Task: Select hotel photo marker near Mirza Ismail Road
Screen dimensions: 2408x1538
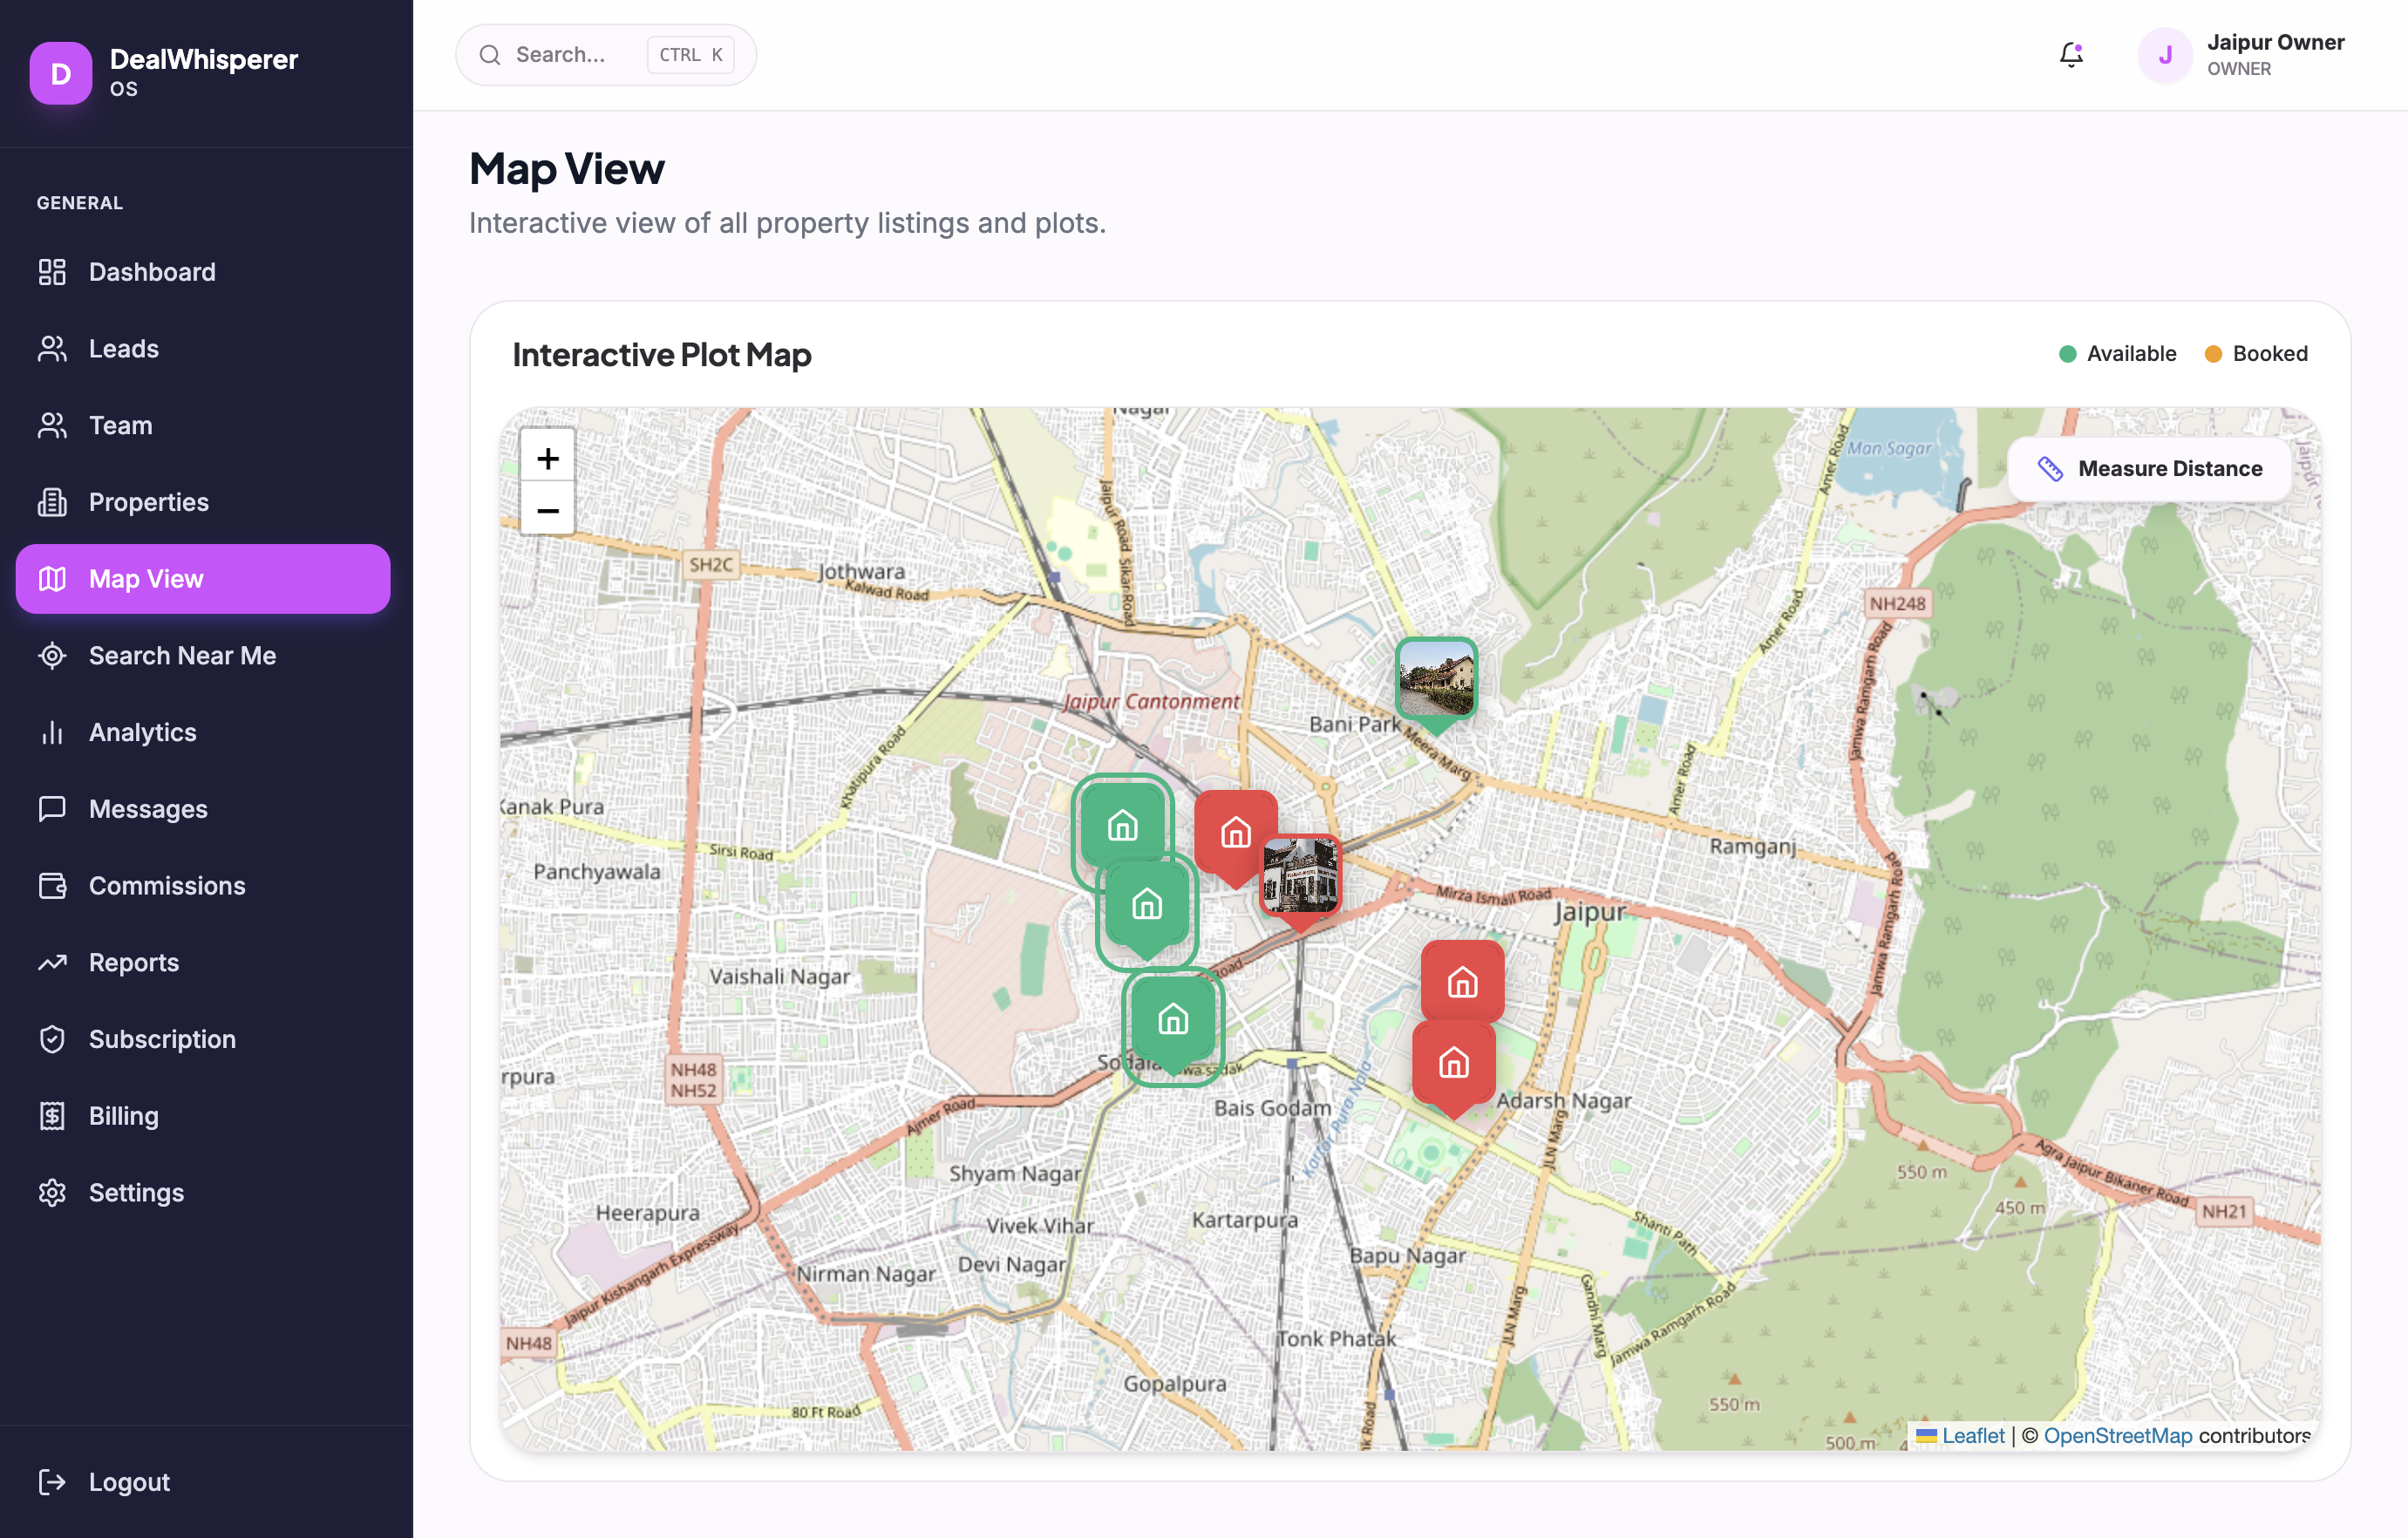Action: [1300, 877]
